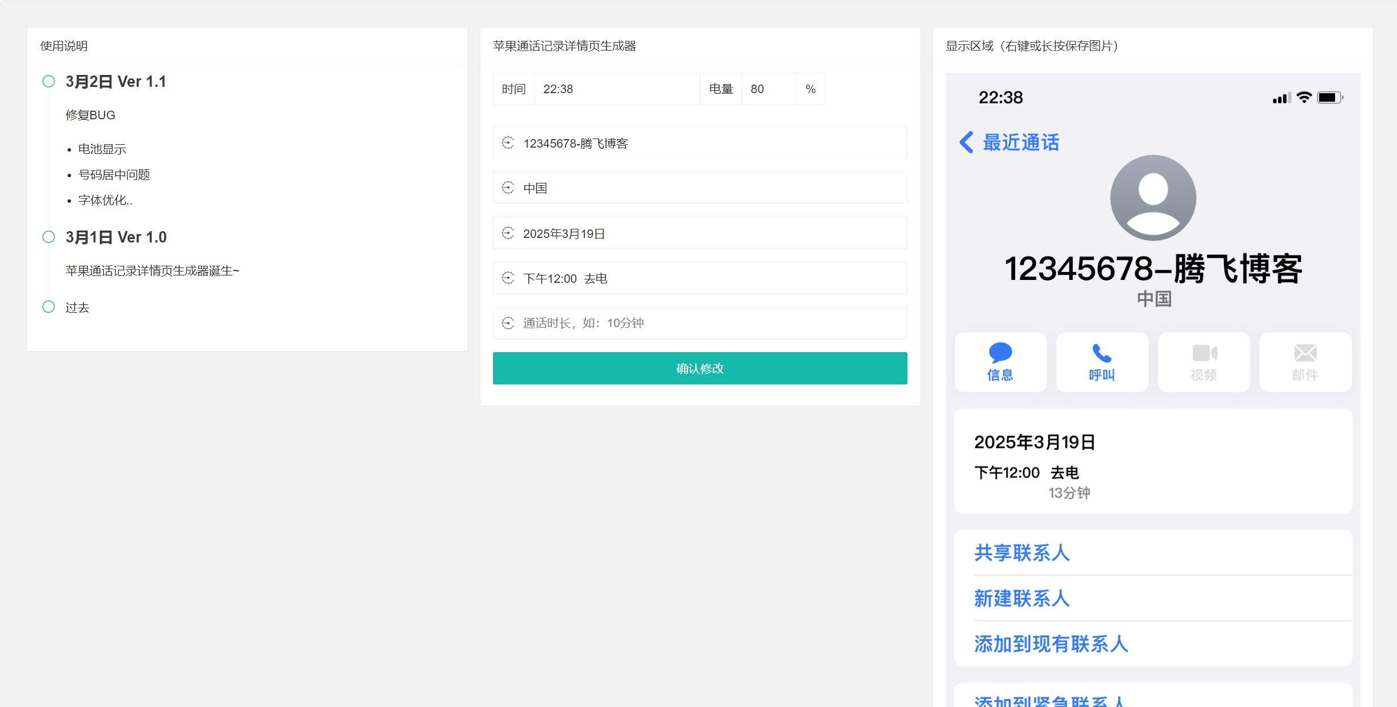Tap 共享联系人 link

1022,553
